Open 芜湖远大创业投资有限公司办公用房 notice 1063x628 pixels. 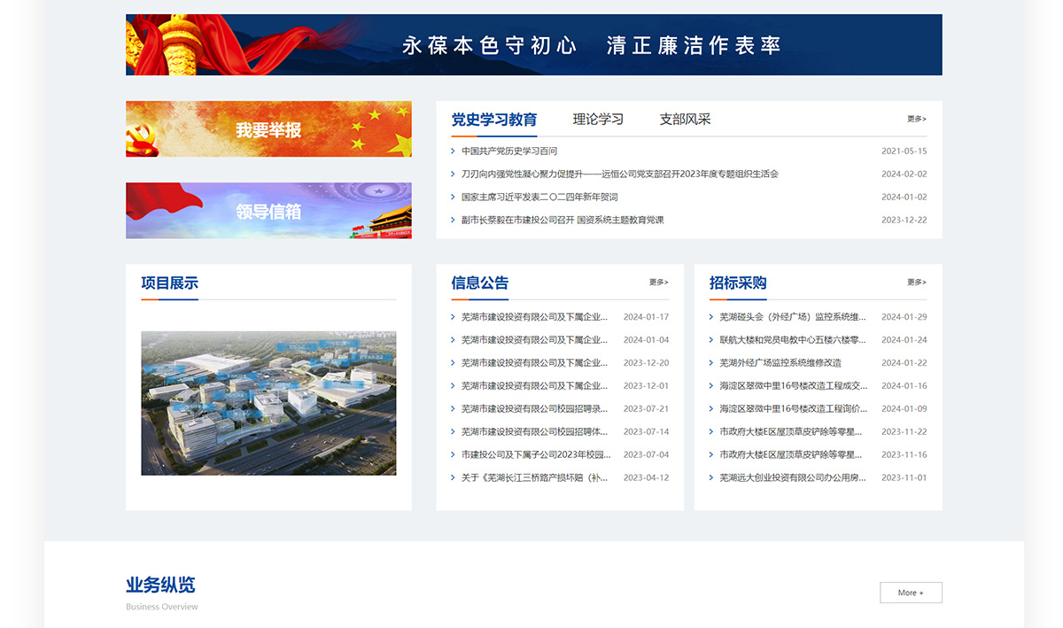793,478
